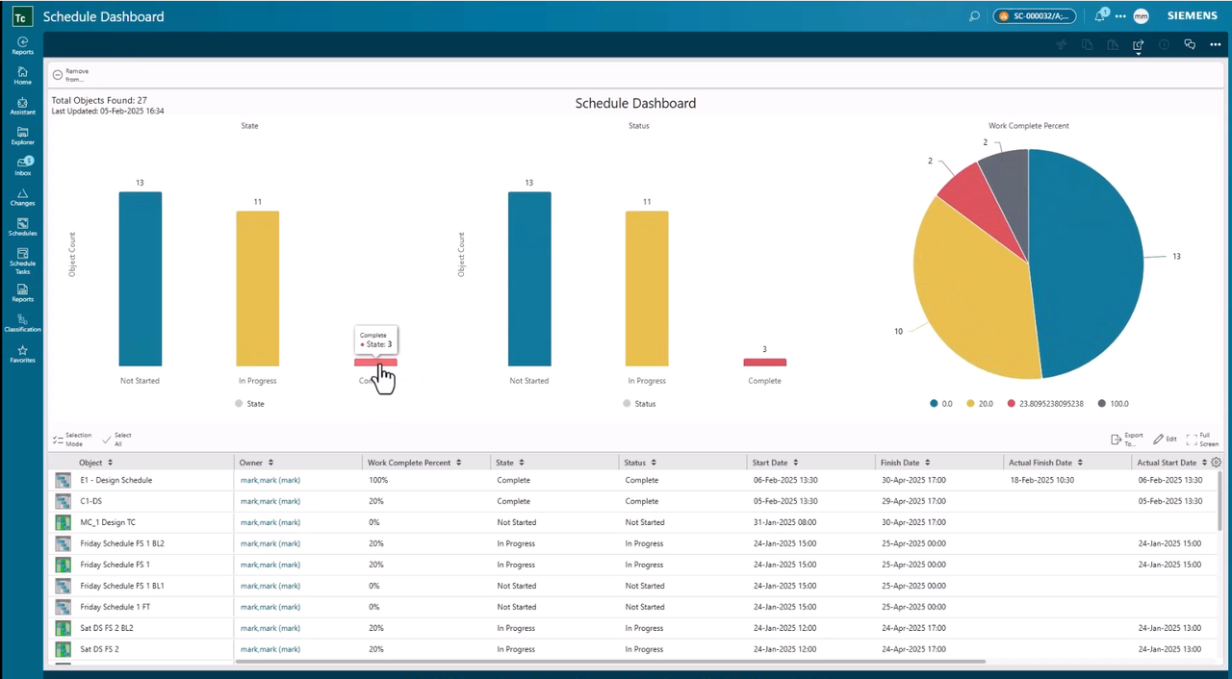Switch table to Full Screen
Viewport: 1232px width, 679px height.
(1202, 439)
